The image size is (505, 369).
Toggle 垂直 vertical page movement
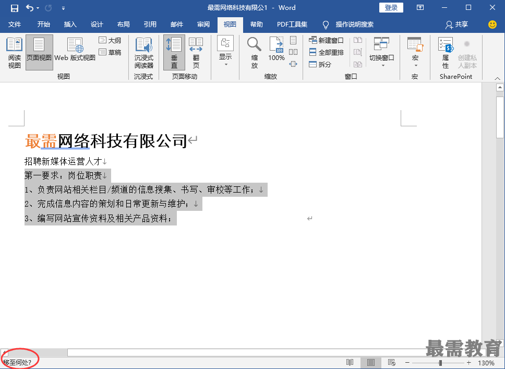point(174,53)
